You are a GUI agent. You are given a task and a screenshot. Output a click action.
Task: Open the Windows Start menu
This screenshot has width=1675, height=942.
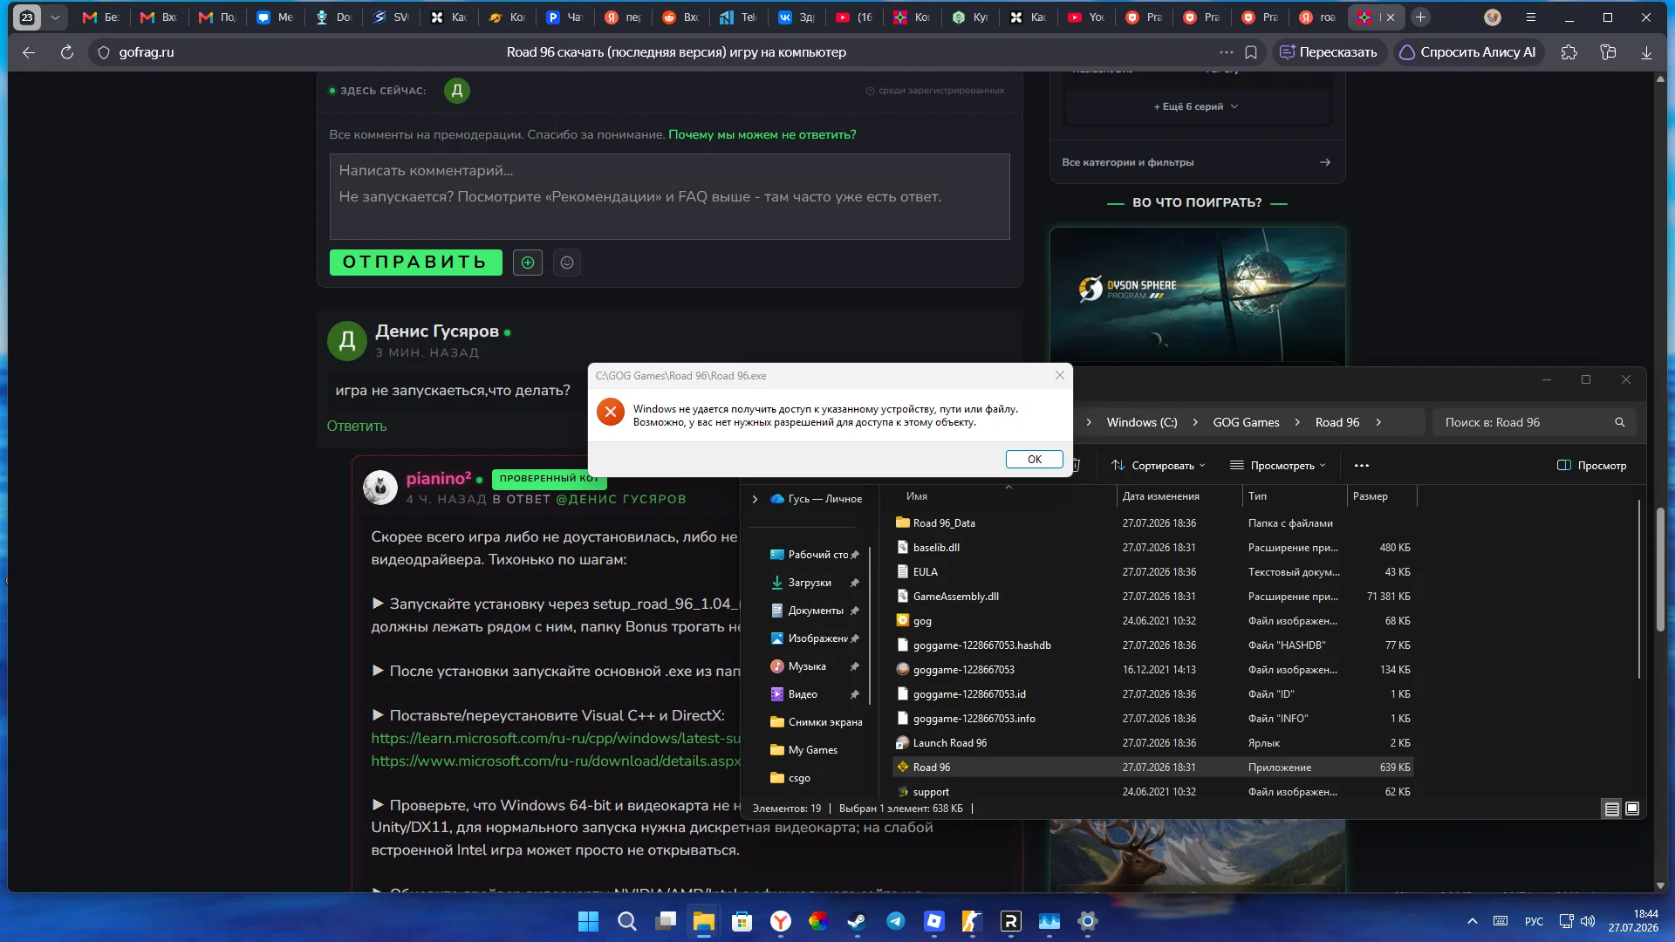[x=589, y=921]
